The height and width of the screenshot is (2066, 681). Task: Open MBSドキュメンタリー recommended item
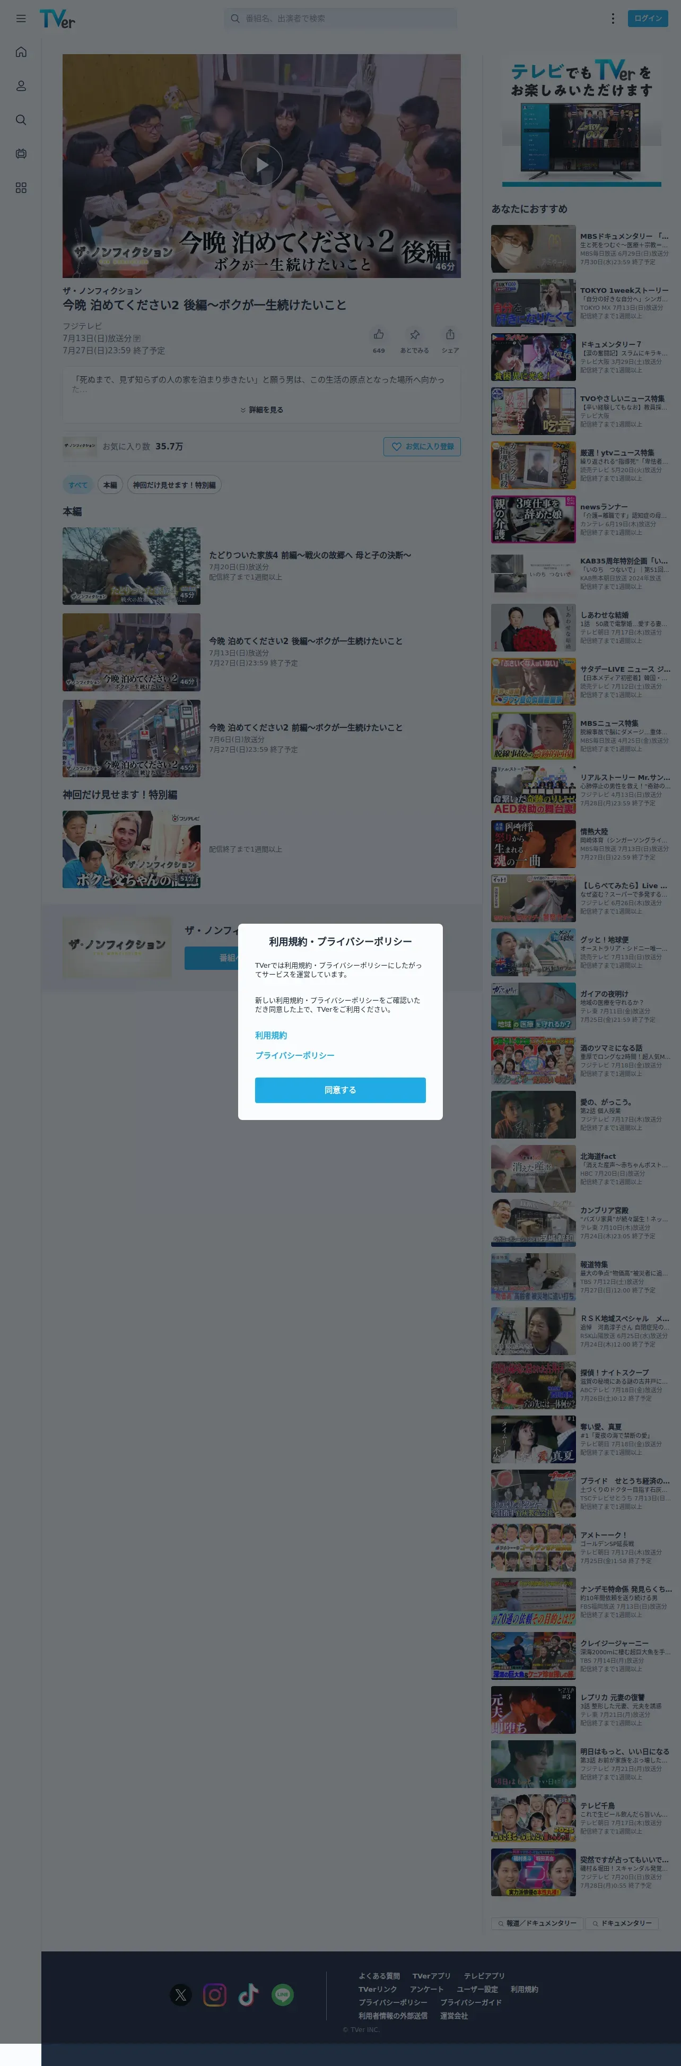tap(581, 249)
